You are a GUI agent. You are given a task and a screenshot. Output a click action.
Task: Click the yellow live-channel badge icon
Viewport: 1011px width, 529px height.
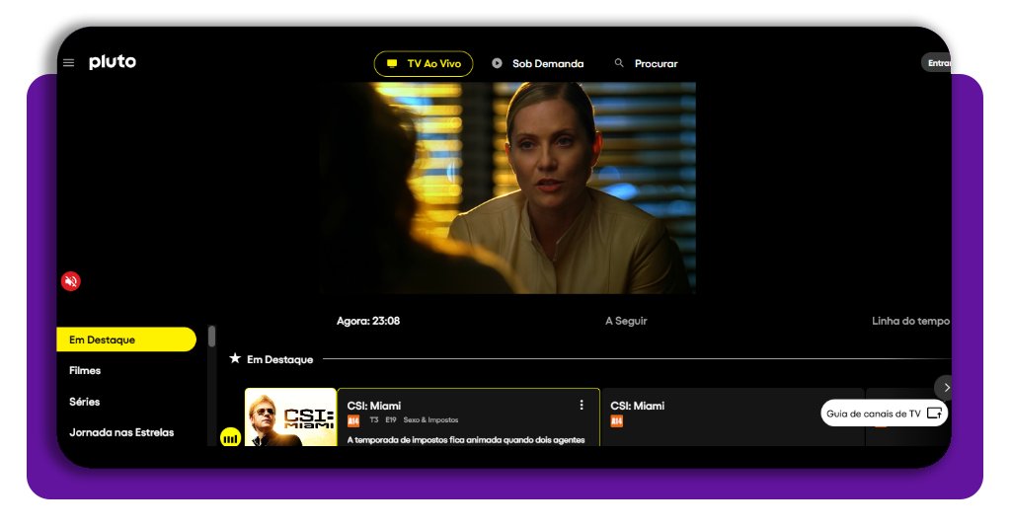point(231,436)
